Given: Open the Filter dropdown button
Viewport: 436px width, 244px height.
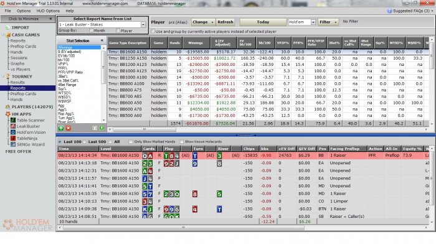Looking at the screenshot, I should coord(328,22).
